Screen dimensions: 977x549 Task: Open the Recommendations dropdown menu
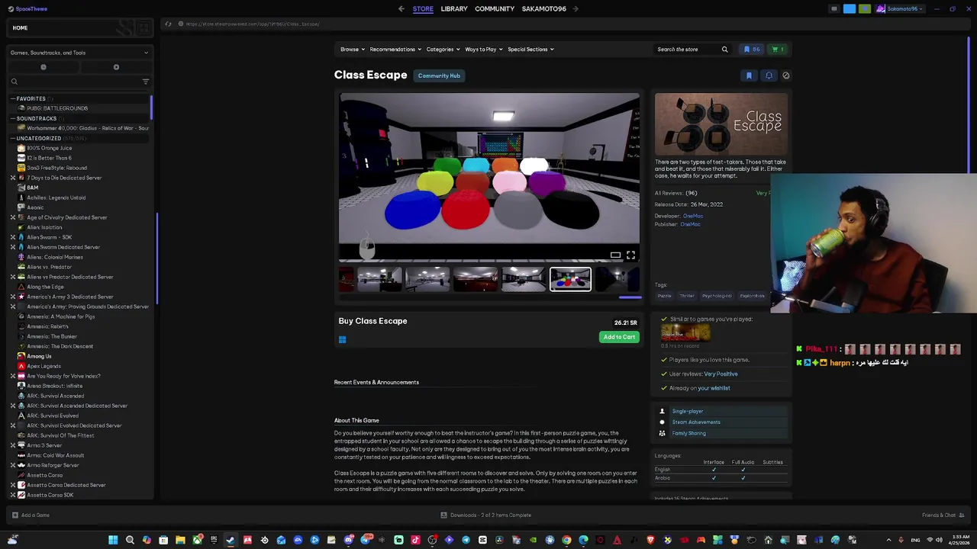395,50
